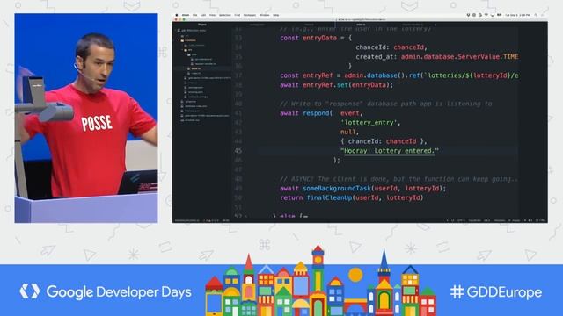Click 'lottery_entry' string argument
Viewport: 563px width, 316px height.
click(x=369, y=123)
